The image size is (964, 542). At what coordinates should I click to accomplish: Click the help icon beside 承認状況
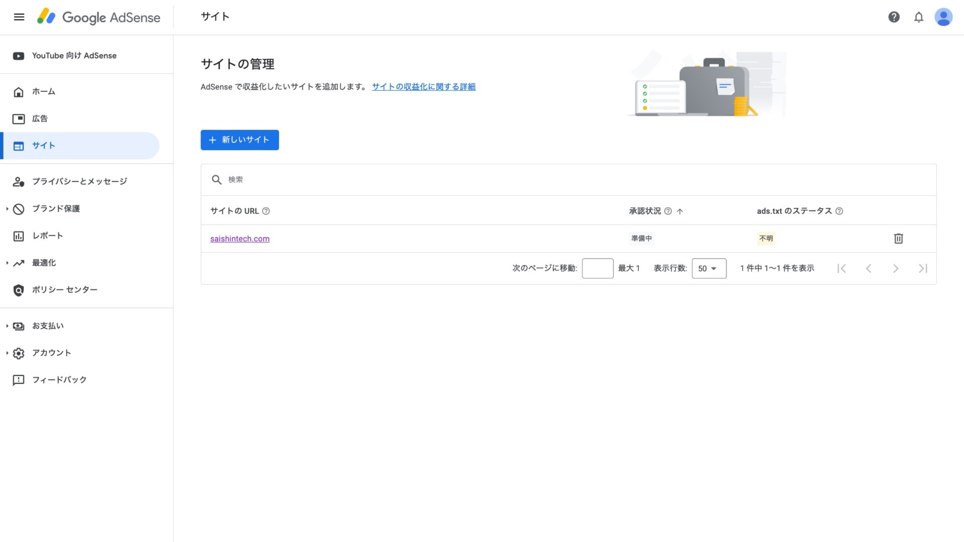(x=668, y=211)
